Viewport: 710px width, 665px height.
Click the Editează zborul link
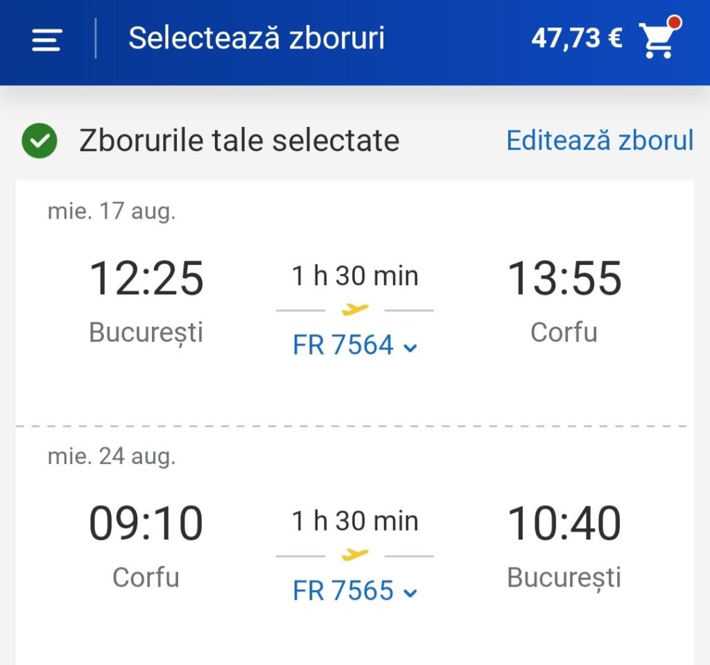pyautogui.click(x=600, y=140)
